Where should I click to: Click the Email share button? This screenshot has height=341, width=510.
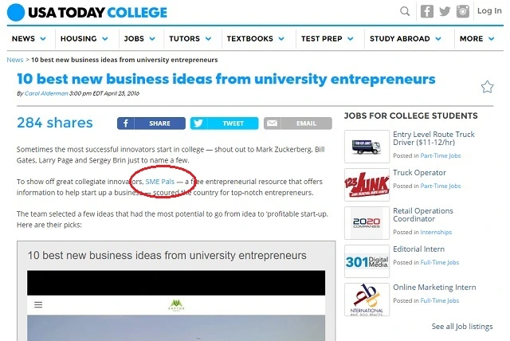click(x=298, y=123)
